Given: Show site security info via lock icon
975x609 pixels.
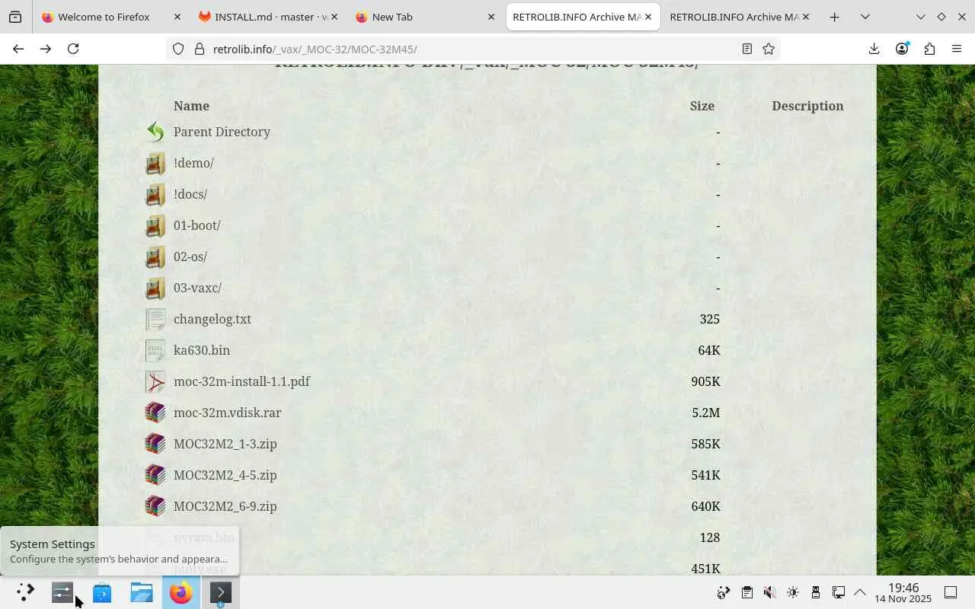Looking at the screenshot, I should click(x=200, y=49).
